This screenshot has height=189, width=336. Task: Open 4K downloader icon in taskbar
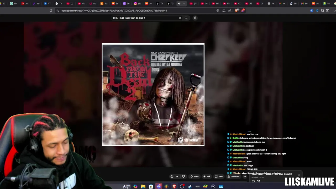213,186
